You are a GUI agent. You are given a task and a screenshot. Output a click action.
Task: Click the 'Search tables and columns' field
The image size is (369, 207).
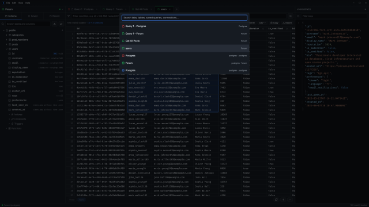pyautogui.click(x=28, y=24)
